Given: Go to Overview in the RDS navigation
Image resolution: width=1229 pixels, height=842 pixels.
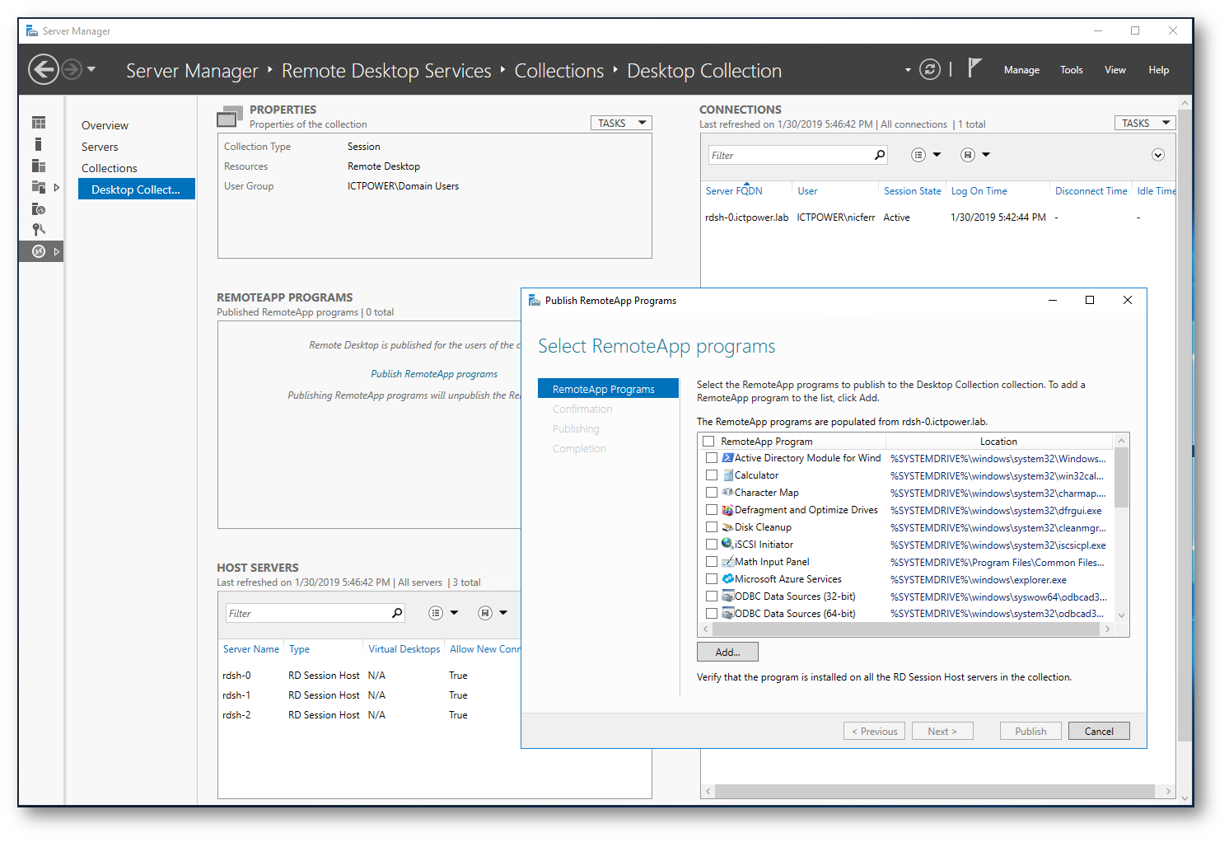Looking at the screenshot, I should pyautogui.click(x=105, y=125).
